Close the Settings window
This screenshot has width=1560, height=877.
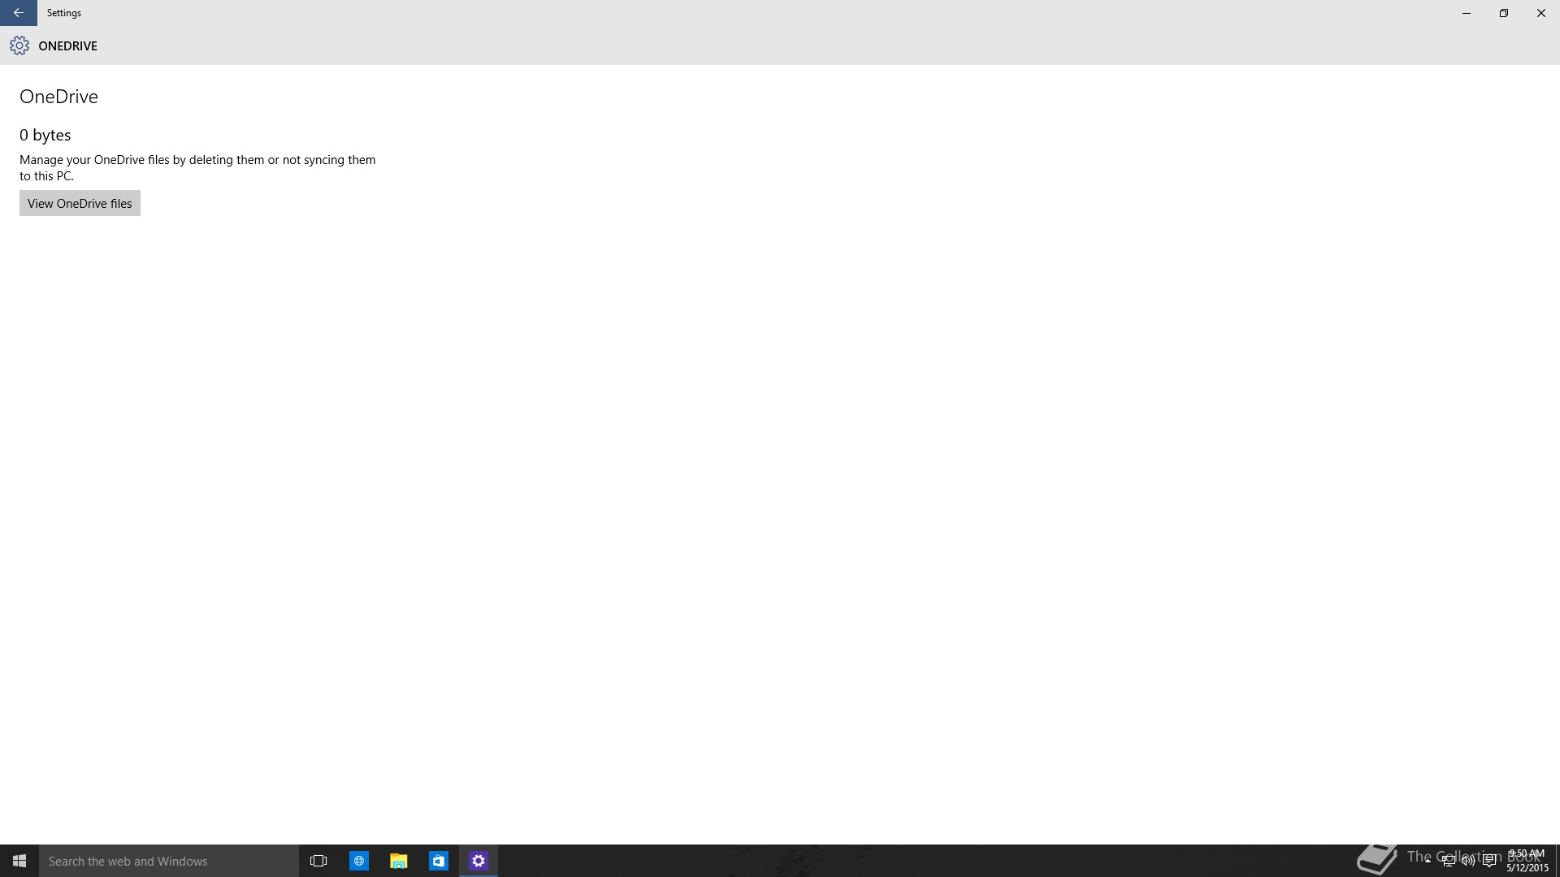tap(1541, 13)
